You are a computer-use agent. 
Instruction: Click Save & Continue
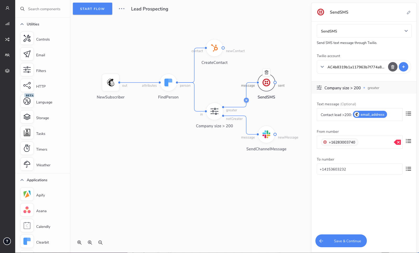pos(341,241)
